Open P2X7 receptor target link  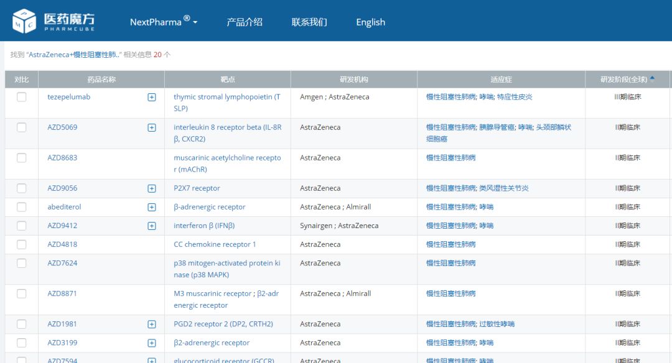[x=197, y=188]
